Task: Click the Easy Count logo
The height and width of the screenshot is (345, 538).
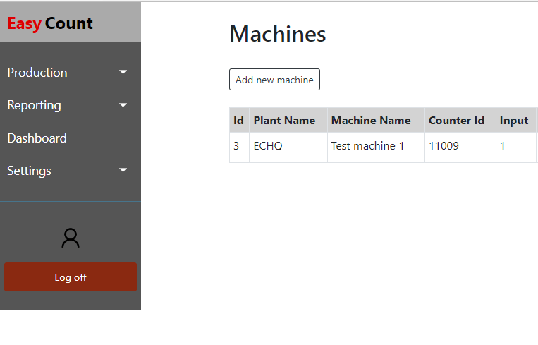Action: click(x=50, y=24)
